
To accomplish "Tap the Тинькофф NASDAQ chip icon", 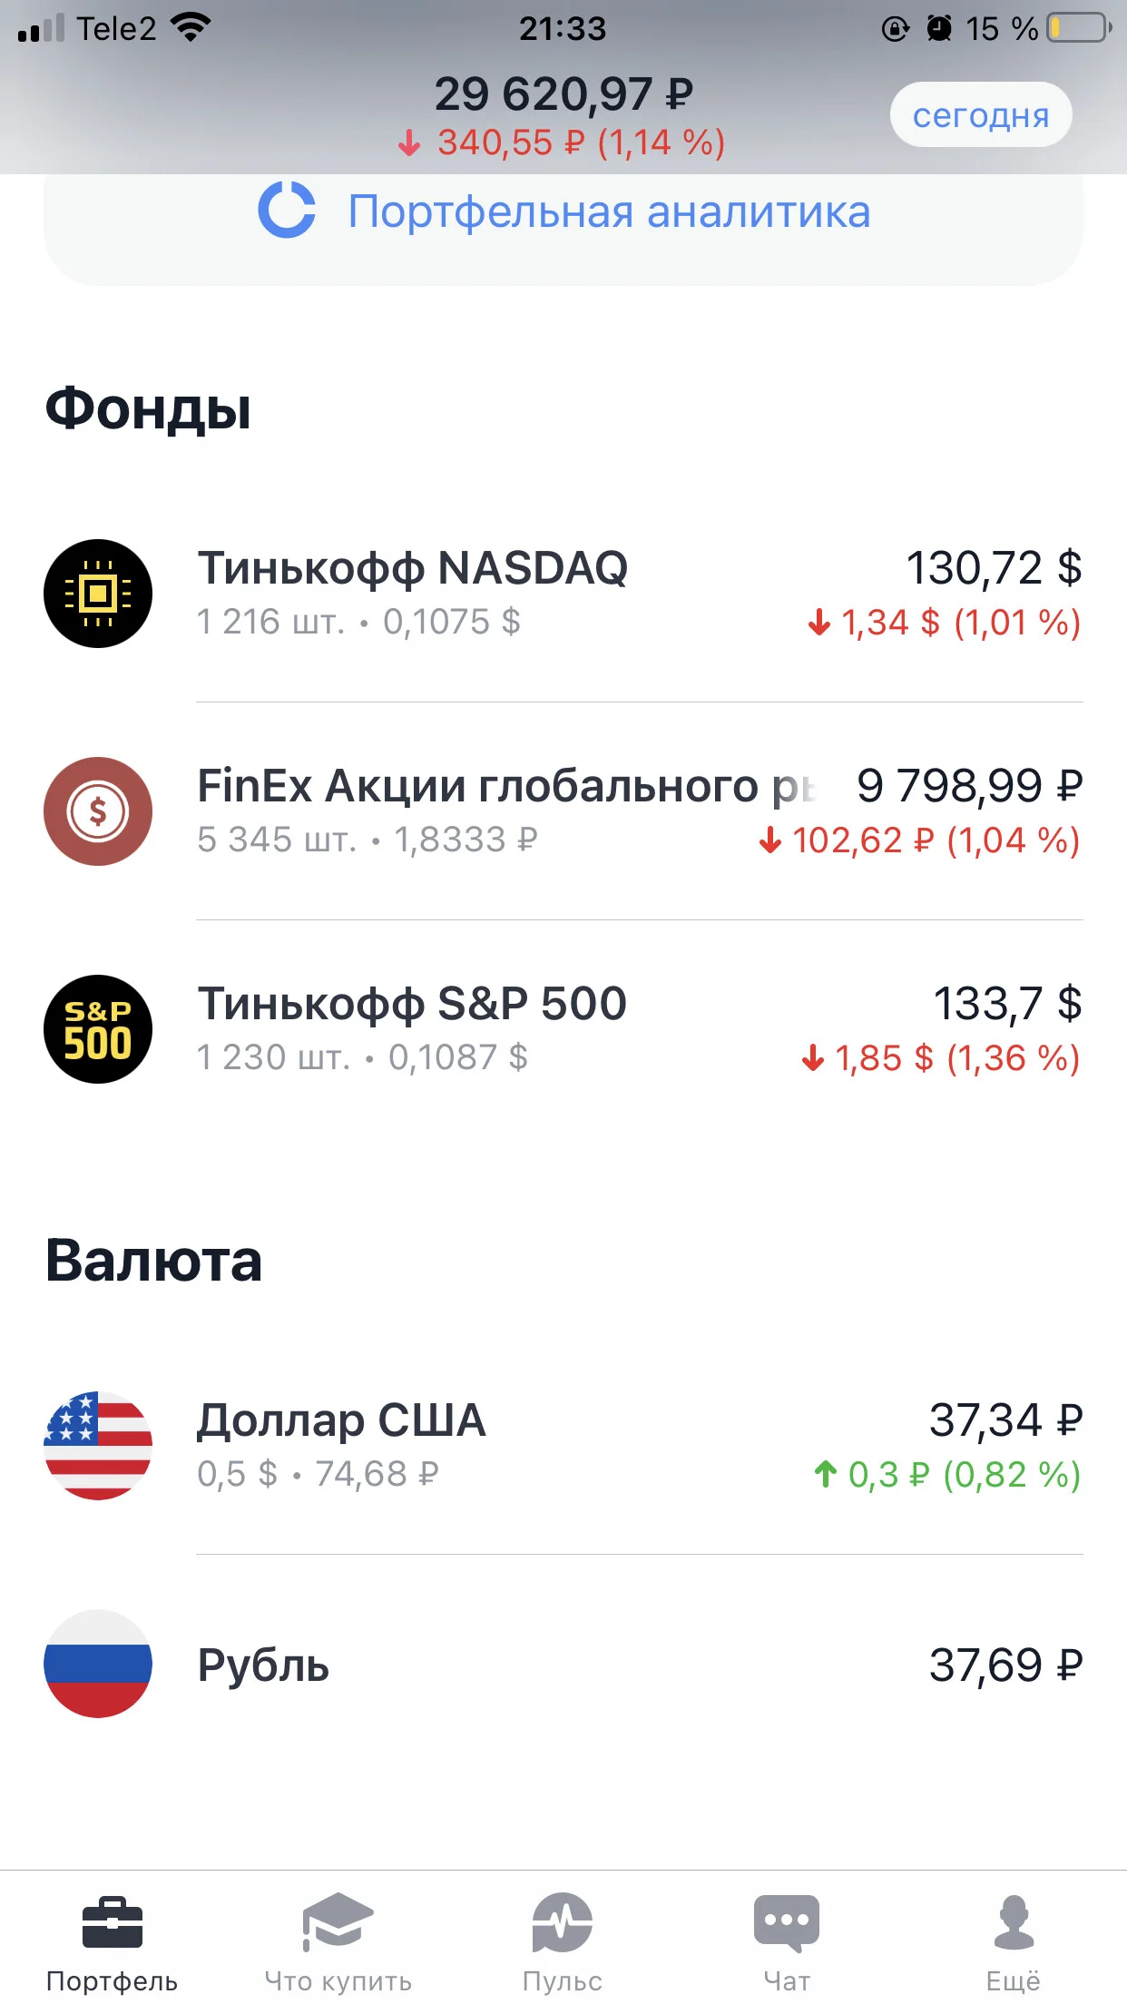I will pos(98,594).
